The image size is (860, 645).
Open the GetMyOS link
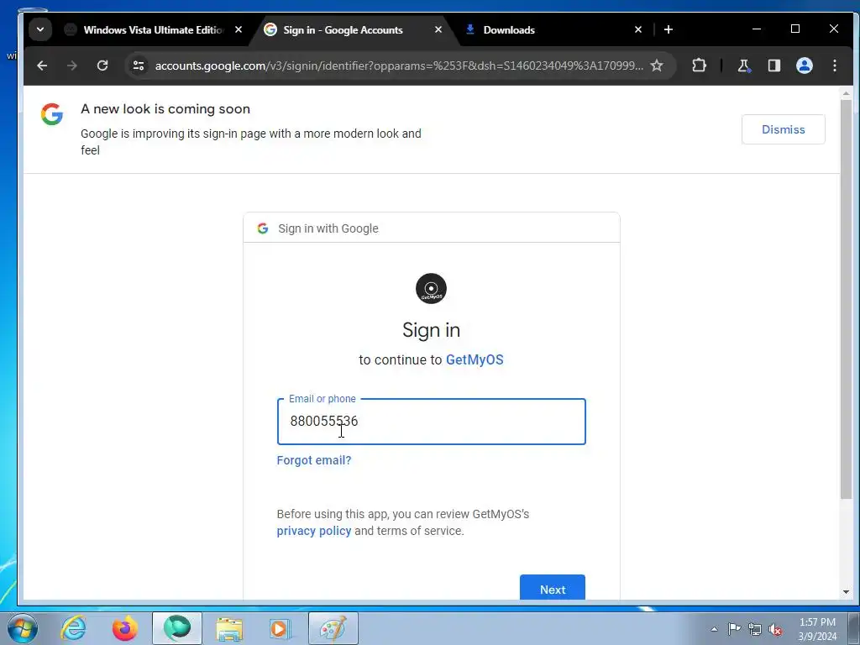point(475,359)
